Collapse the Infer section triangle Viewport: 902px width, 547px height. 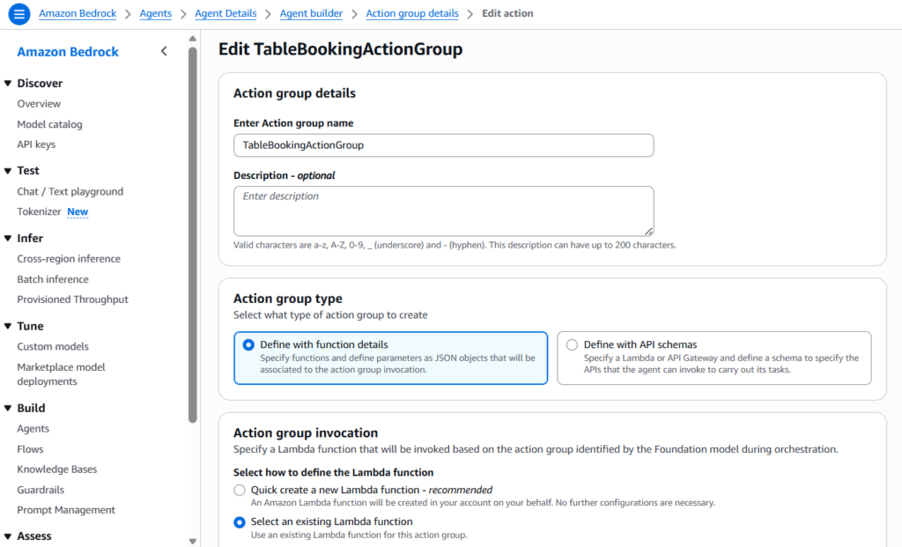(8, 239)
